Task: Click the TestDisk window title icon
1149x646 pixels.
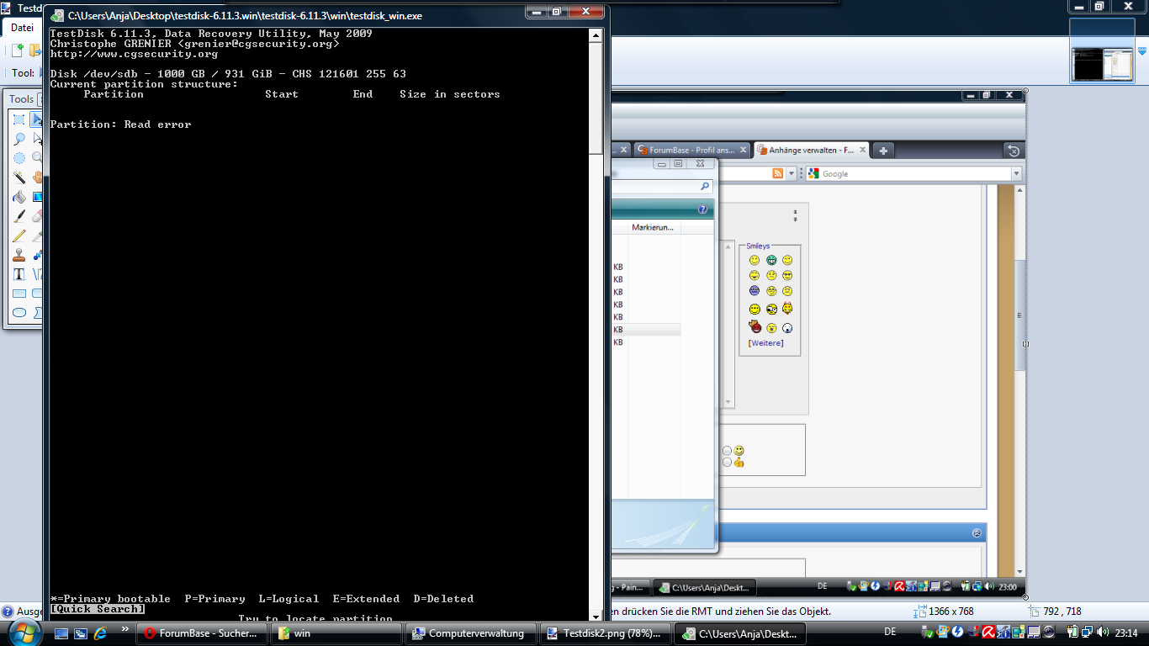Action: point(57,15)
